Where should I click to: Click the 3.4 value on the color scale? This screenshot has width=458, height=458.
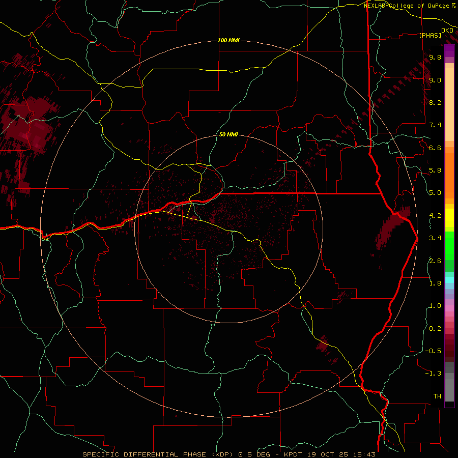(435, 238)
